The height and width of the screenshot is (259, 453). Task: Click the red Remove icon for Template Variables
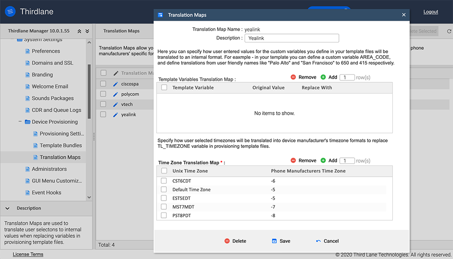tap(294, 77)
